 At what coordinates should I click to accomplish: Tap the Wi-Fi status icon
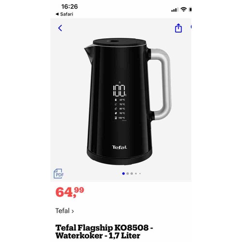tap(183, 9)
